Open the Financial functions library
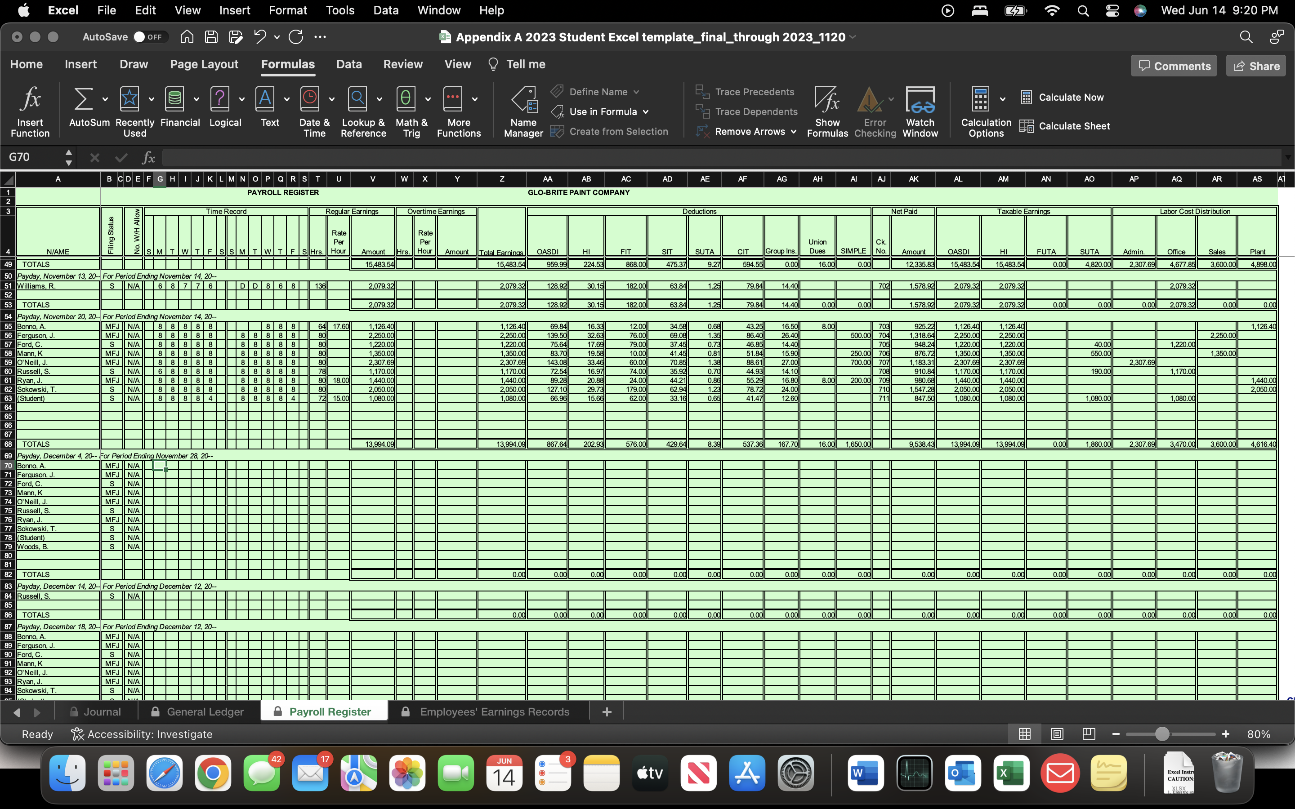1295x809 pixels. pyautogui.click(x=180, y=107)
